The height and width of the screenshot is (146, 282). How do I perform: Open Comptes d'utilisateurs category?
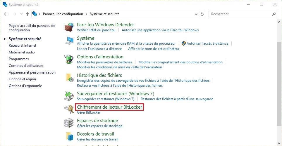click(26, 66)
